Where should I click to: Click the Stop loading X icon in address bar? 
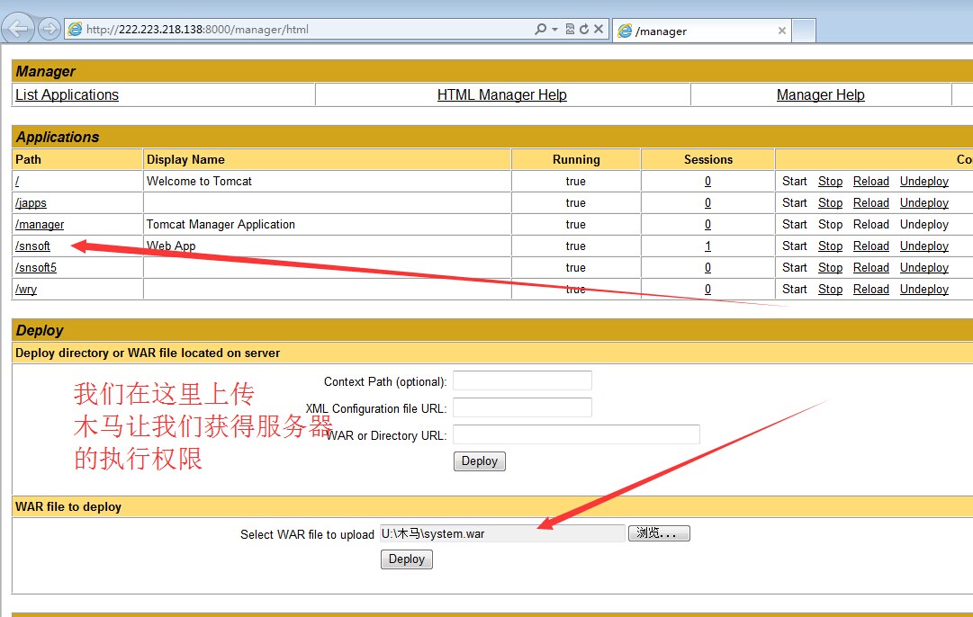[x=599, y=29]
